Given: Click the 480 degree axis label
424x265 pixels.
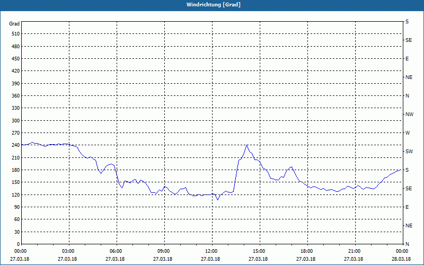Looking at the screenshot, I should coord(16,46).
